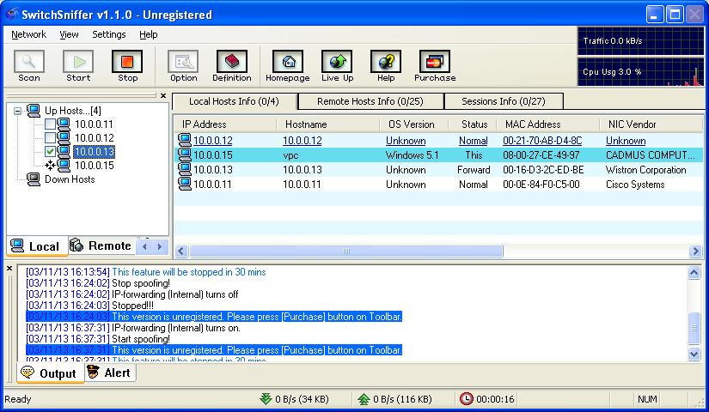Click the horizontal scrollbar thumb of host table
Viewport: 709px width, 412px height.
(346, 251)
